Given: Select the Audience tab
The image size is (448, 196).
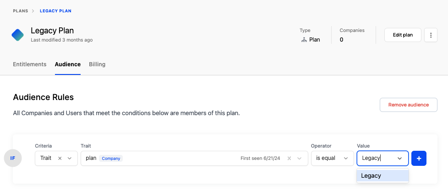Looking at the screenshot, I should click(68, 64).
